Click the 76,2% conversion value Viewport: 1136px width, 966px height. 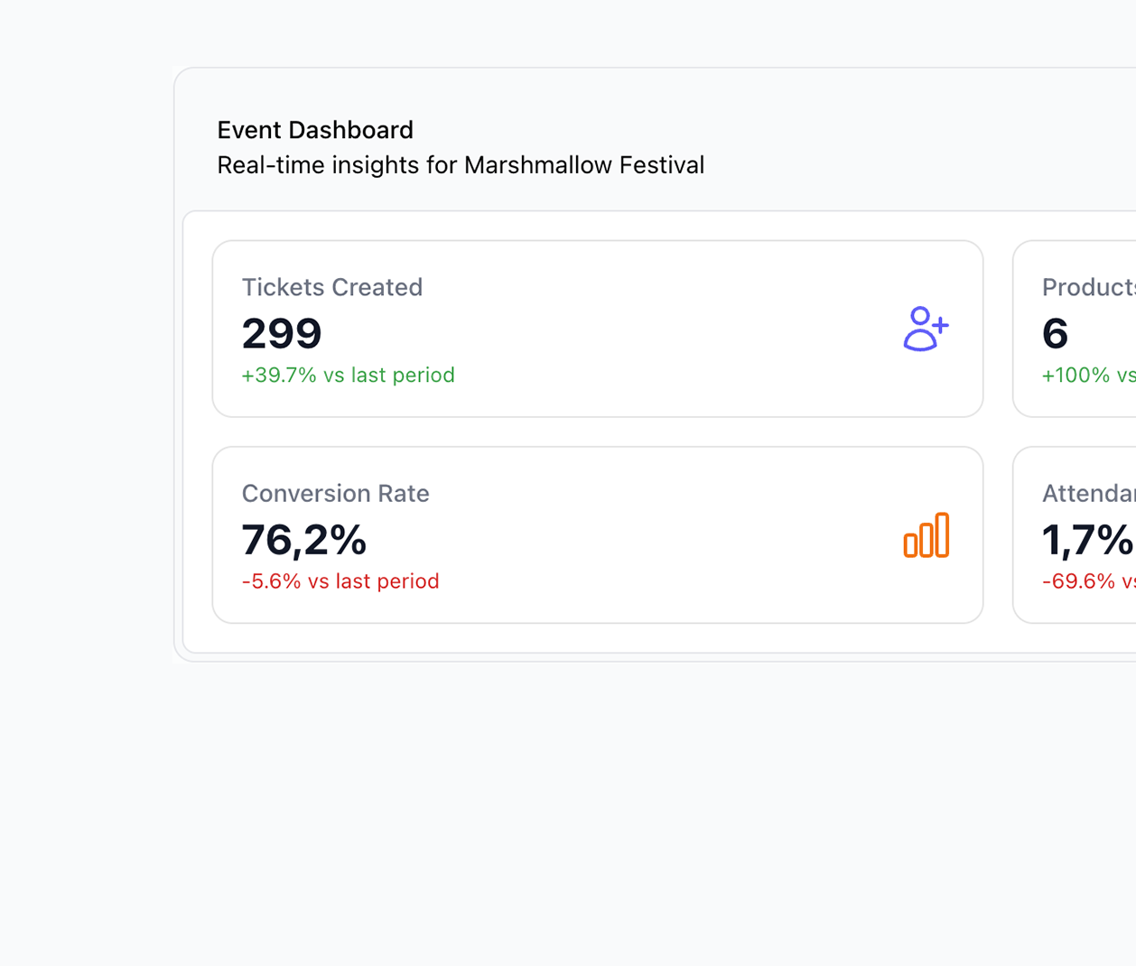point(304,540)
